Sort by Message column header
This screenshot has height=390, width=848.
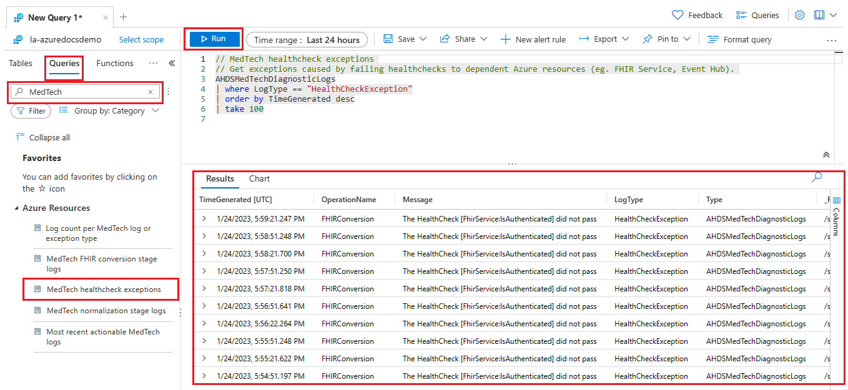click(418, 200)
